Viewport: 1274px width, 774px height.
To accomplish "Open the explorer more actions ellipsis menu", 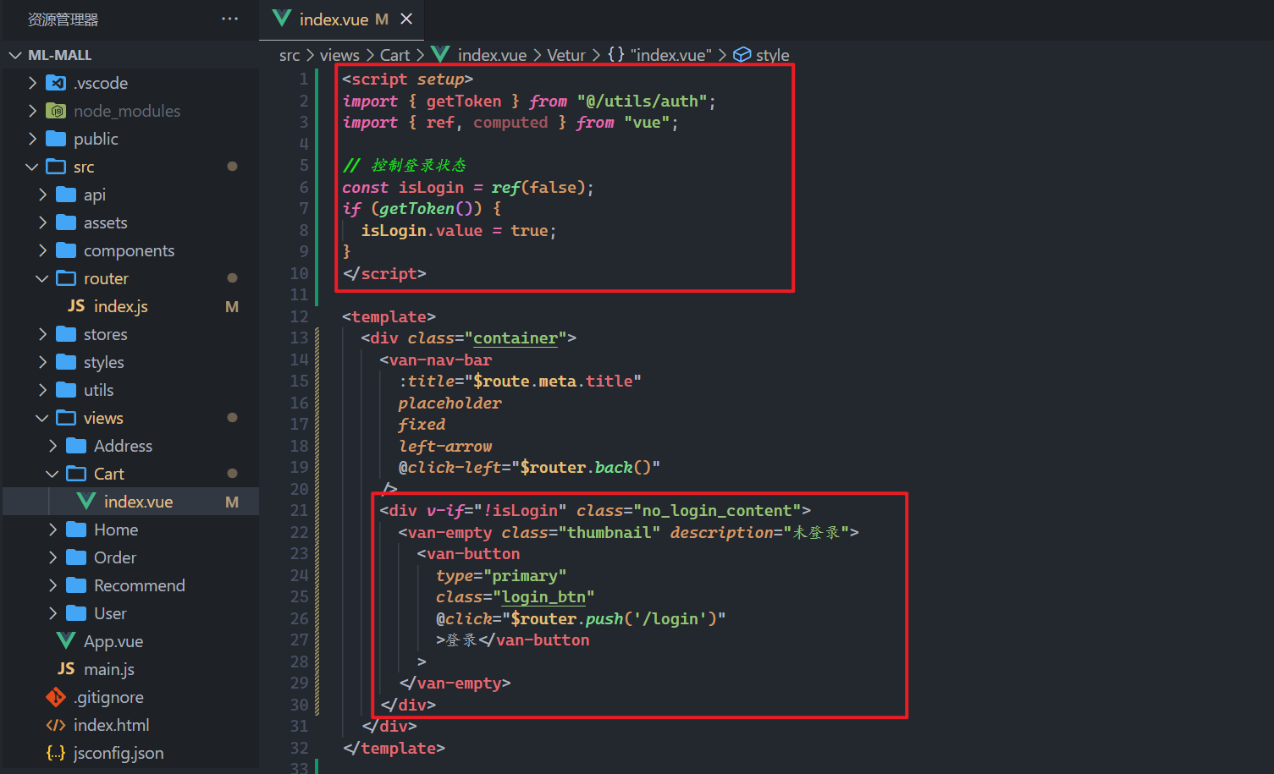I will pyautogui.click(x=229, y=19).
